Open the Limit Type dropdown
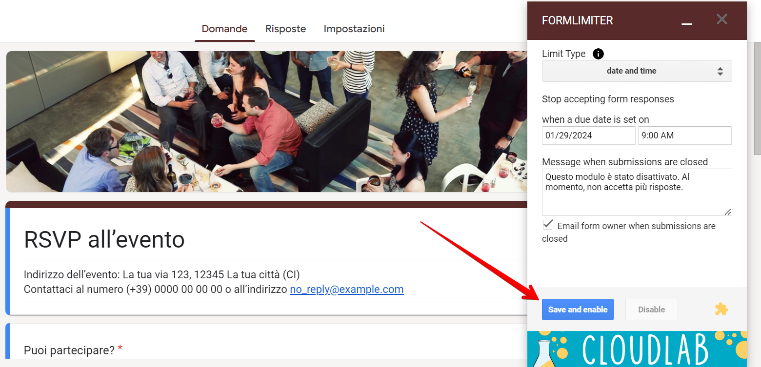Viewport: 761px width, 367px height. (637, 71)
